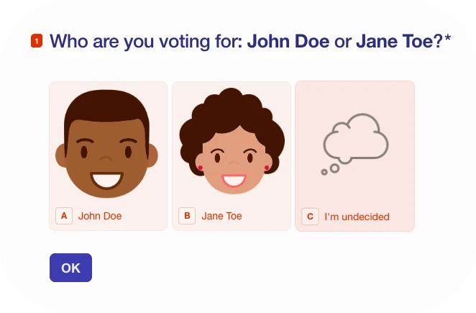Click the John Doe option label
Viewport: 476px width, 313px height.
100,216
